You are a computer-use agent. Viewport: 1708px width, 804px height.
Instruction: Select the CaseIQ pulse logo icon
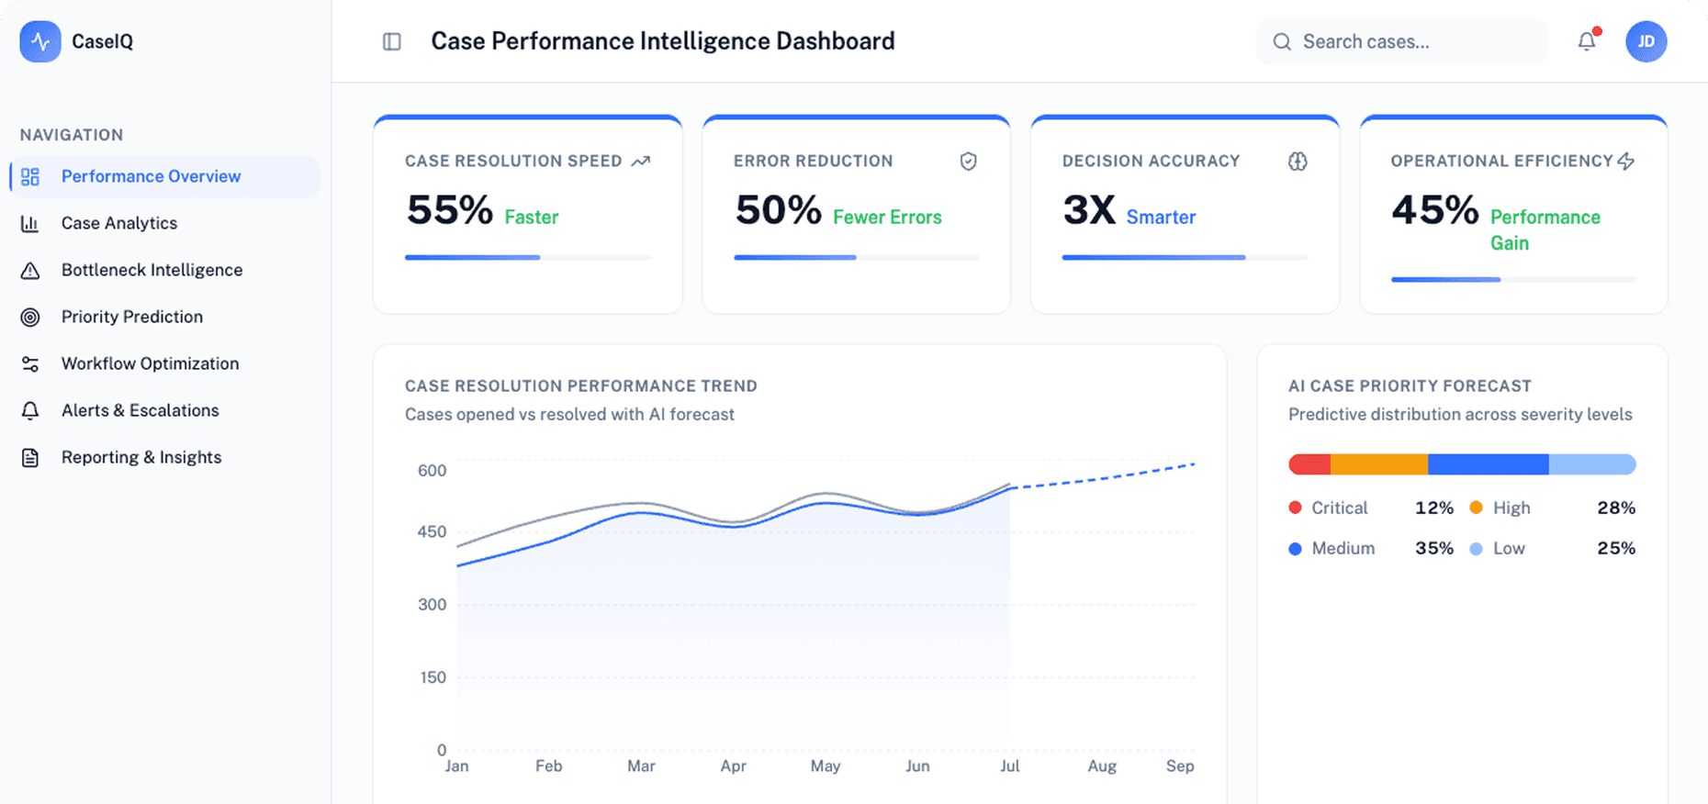pos(40,41)
